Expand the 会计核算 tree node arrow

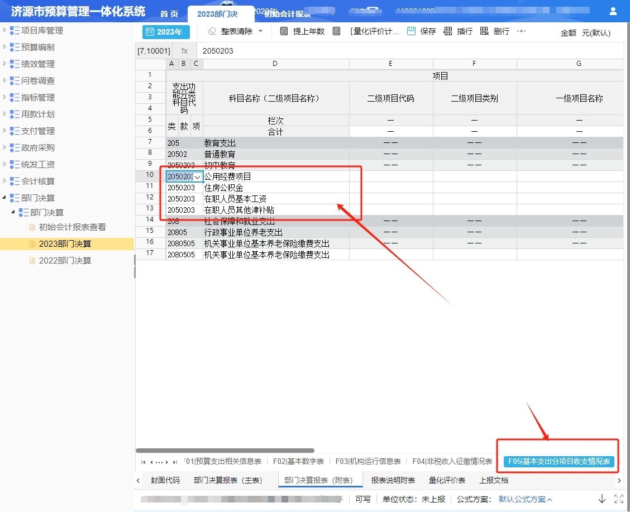pyautogui.click(x=4, y=181)
